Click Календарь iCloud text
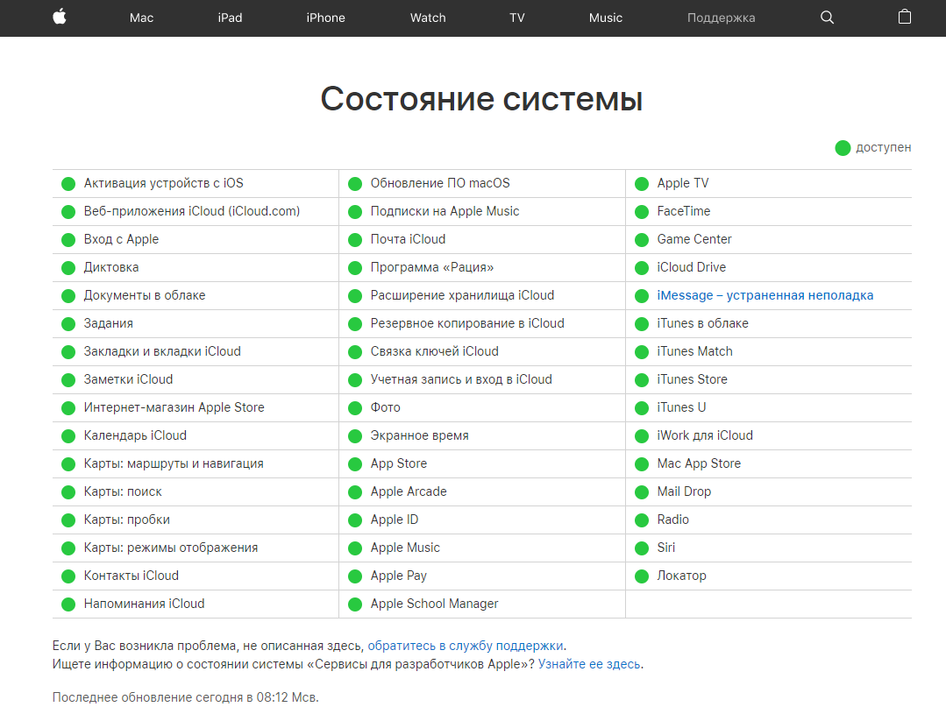The width and height of the screenshot is (946, 714). coord(135,435)
